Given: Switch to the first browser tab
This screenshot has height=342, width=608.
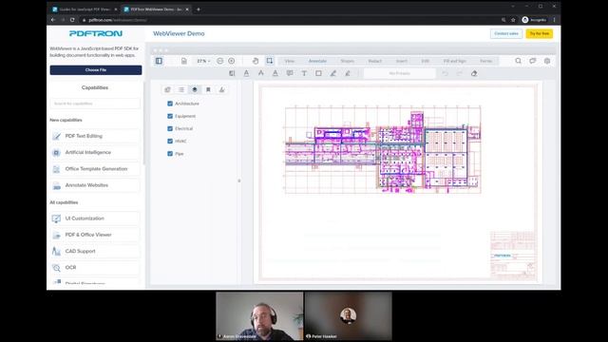Looking at the screenshot, I should coord(85,9).
